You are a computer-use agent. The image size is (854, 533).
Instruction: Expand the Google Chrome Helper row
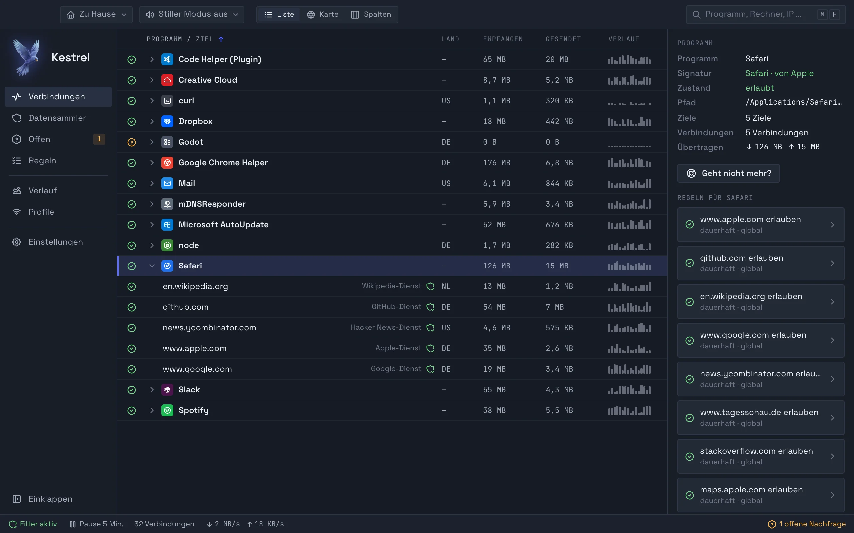click(152, 163)
